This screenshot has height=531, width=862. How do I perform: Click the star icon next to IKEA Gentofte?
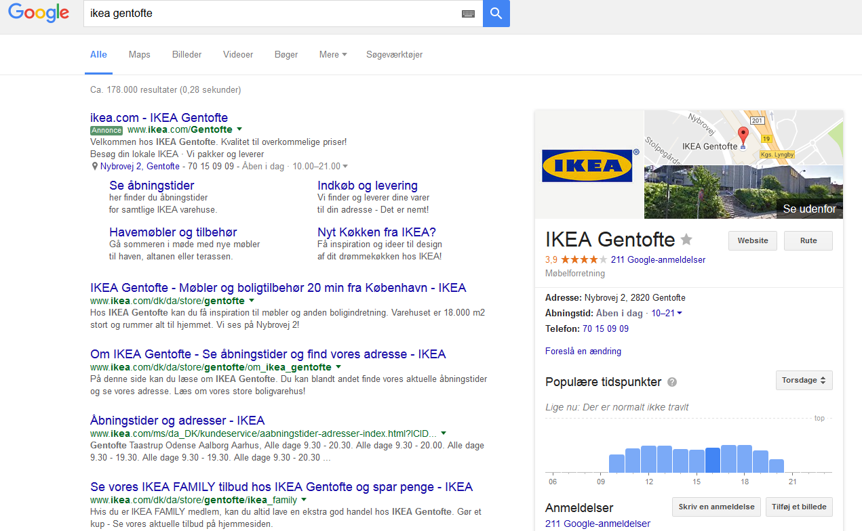click(x=686, y=239)
